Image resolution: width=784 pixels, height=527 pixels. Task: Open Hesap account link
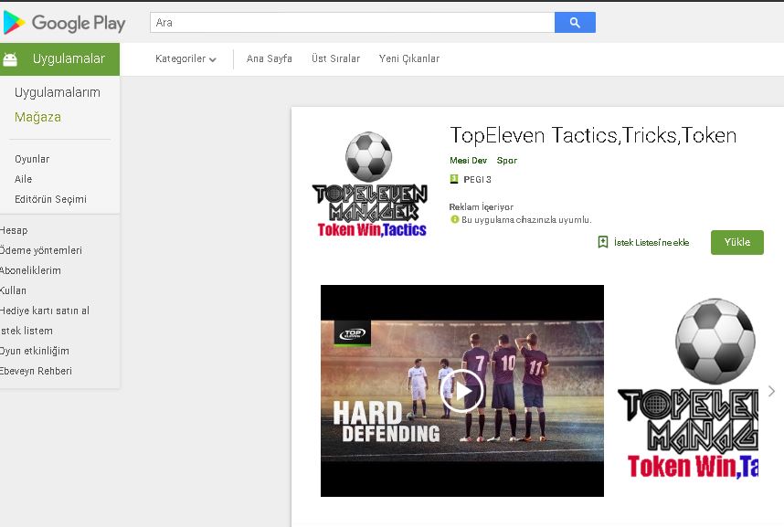[14, 230]
